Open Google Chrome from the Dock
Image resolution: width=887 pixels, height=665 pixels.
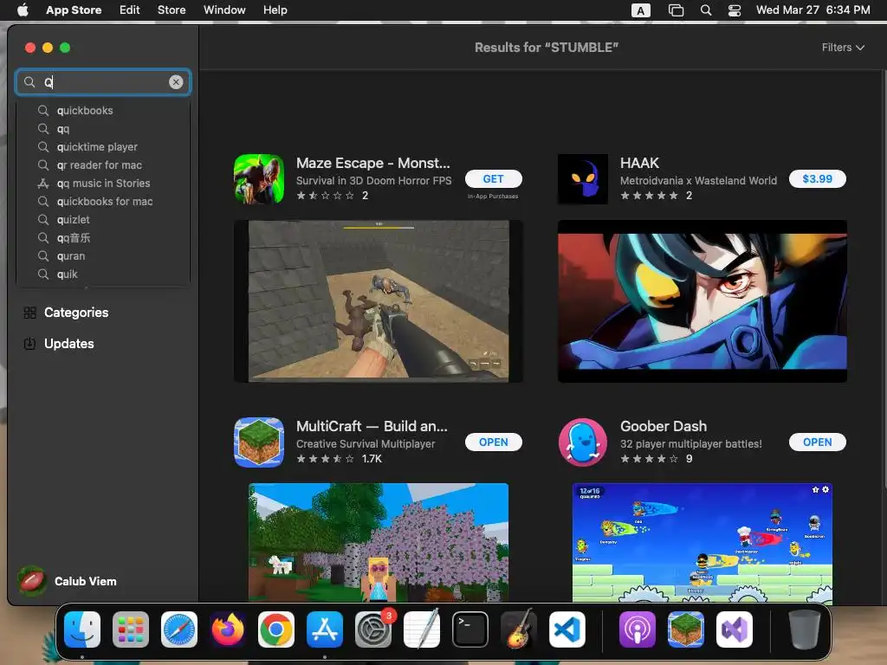(x=276, y=629)
